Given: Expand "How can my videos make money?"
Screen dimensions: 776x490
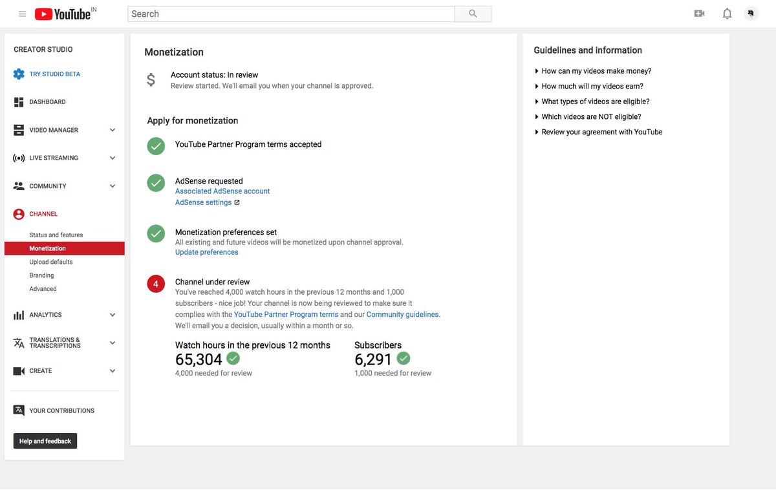Looking at the screenshot, I should pos(593,71).
